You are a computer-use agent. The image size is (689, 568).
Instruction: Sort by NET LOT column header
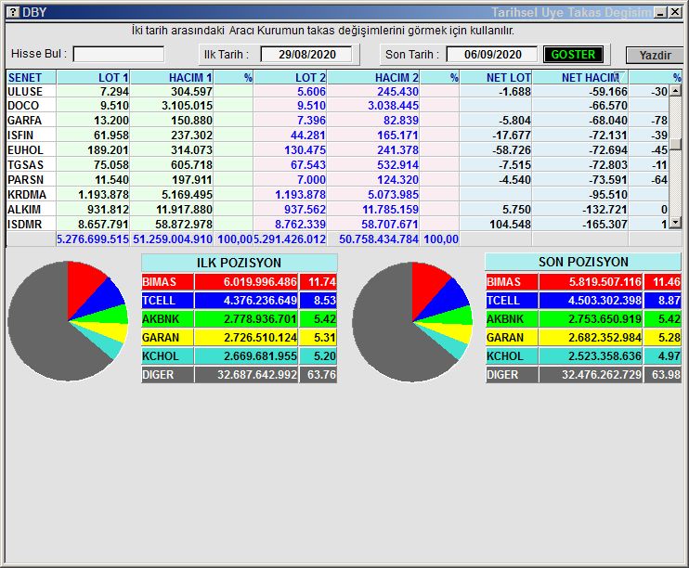point(496,77)
